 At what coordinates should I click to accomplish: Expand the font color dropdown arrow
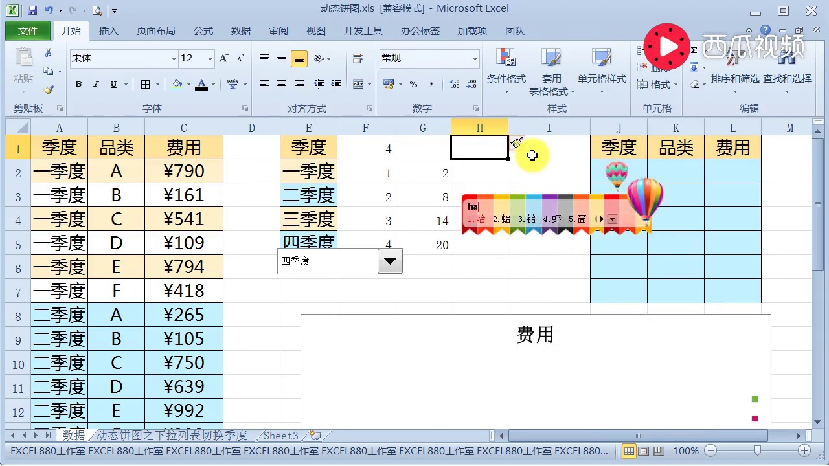click(x=213, y=85)
